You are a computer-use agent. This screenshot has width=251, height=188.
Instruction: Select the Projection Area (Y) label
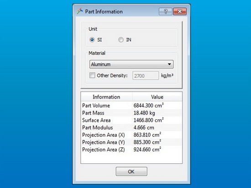104,142
